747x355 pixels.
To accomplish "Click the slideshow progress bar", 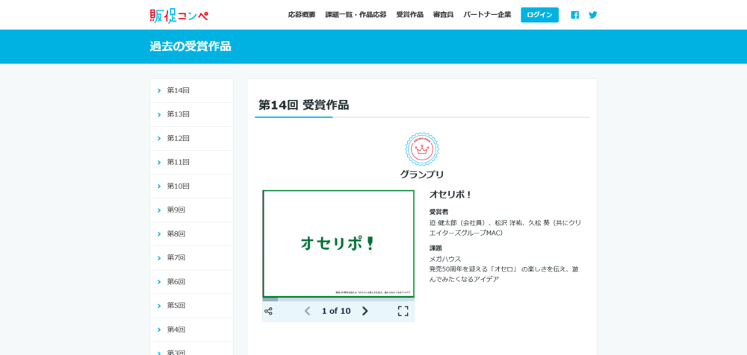I will click(338, 299).
